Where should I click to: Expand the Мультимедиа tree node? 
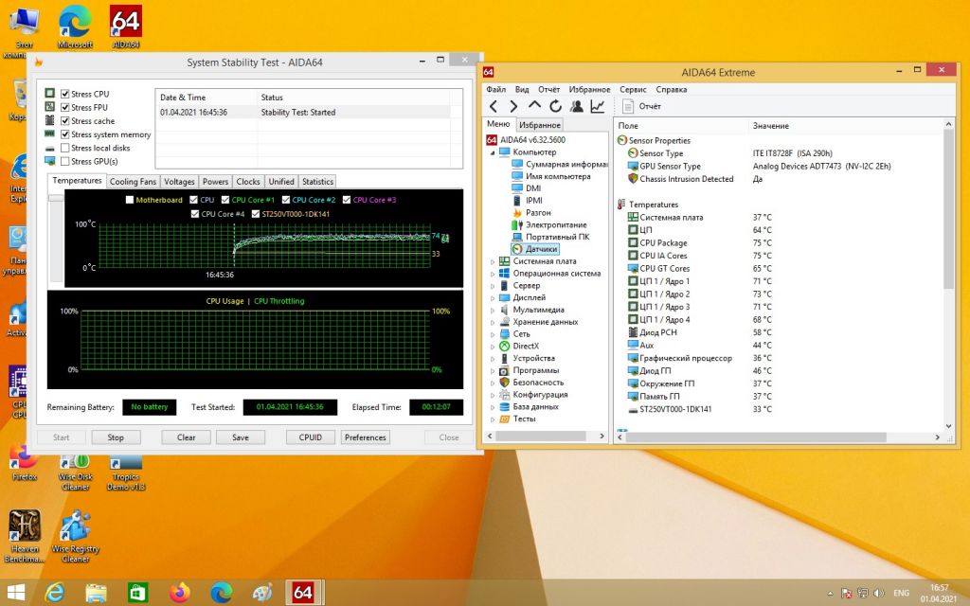[x=493, y=310]
